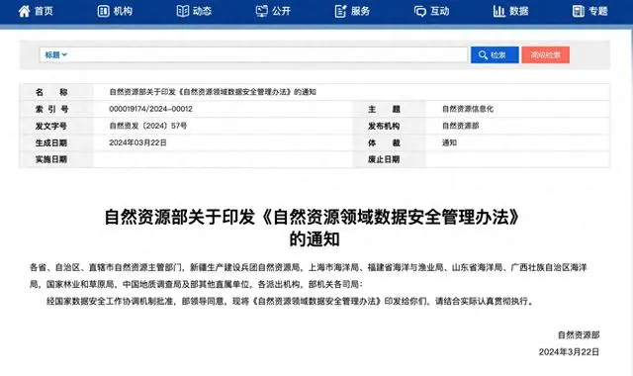Select the 体裁 value 通知
The height and width of the screenshot is (376, 633).
[x=449, y=142]
